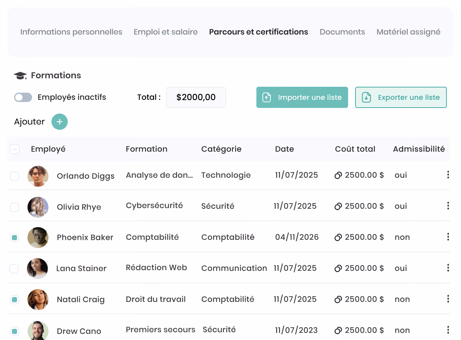The height and width of the screenshot is (340, 461).
Task: Click Olivia Rhye avatar photo
Action: (x=38, y=207)
